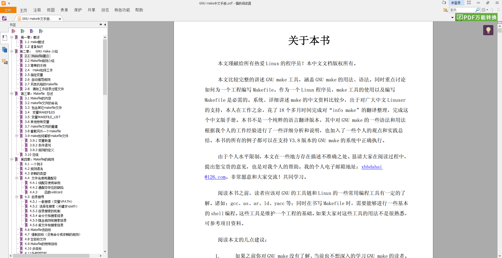Collapse the 4.5 目录搜寻 bookmark branch
502x258 pixels.
(x=17, y=197)
